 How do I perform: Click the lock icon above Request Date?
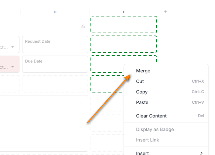(83, 26)
